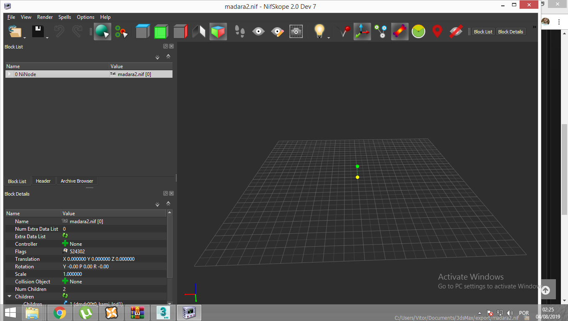Open the Spells menu

click(65, 17)
